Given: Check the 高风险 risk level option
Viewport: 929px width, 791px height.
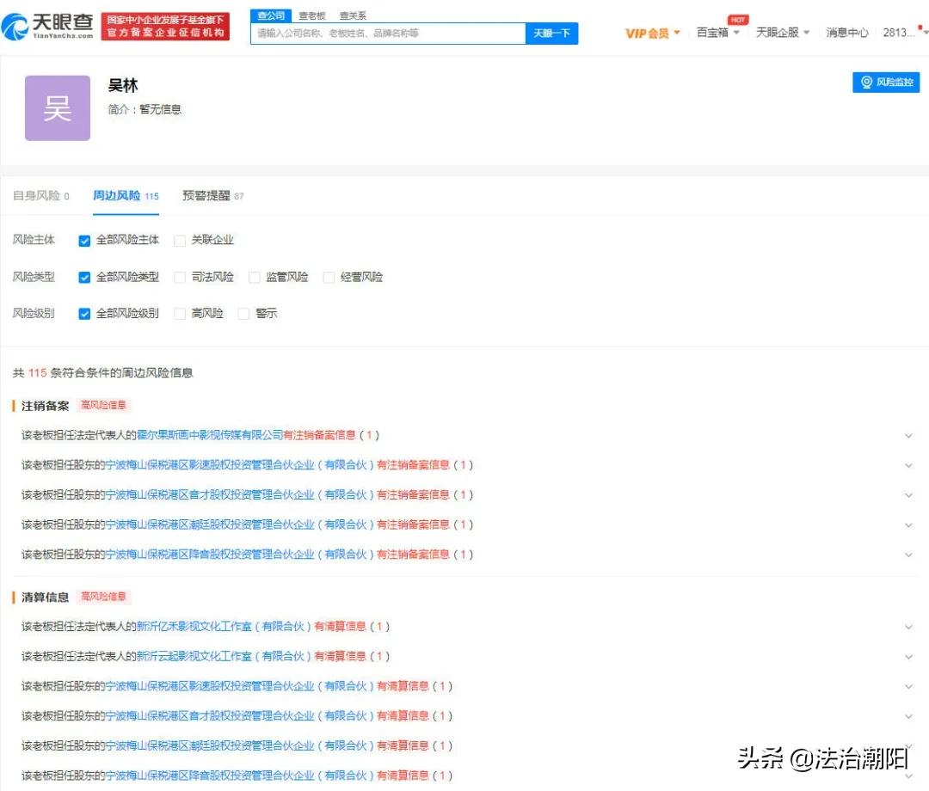Looking at the screenshot, I should point(179,313).
